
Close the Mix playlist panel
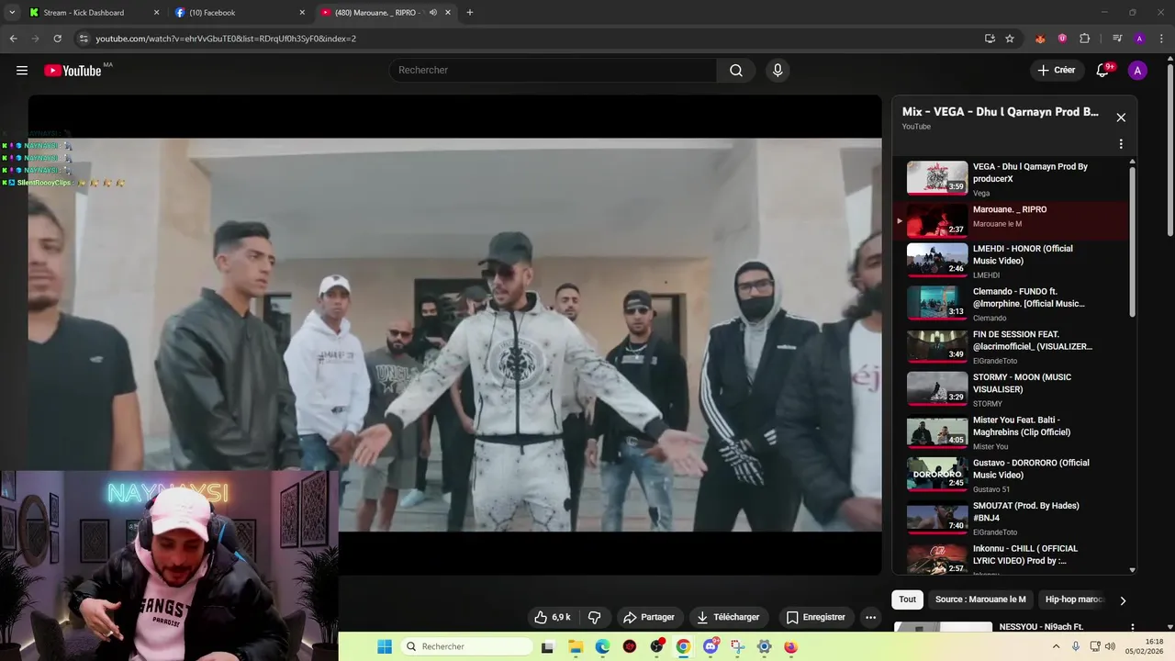coord(1121,118)
